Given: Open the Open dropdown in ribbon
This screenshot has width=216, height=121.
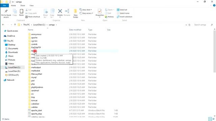Looking at the screenshot, I should [x=109, y=10].
